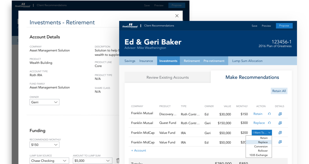Screen dimensions: 309x164
Task: Click FirstCommand logo in front window
Action: pyautogui.click(x=130, y=26)
